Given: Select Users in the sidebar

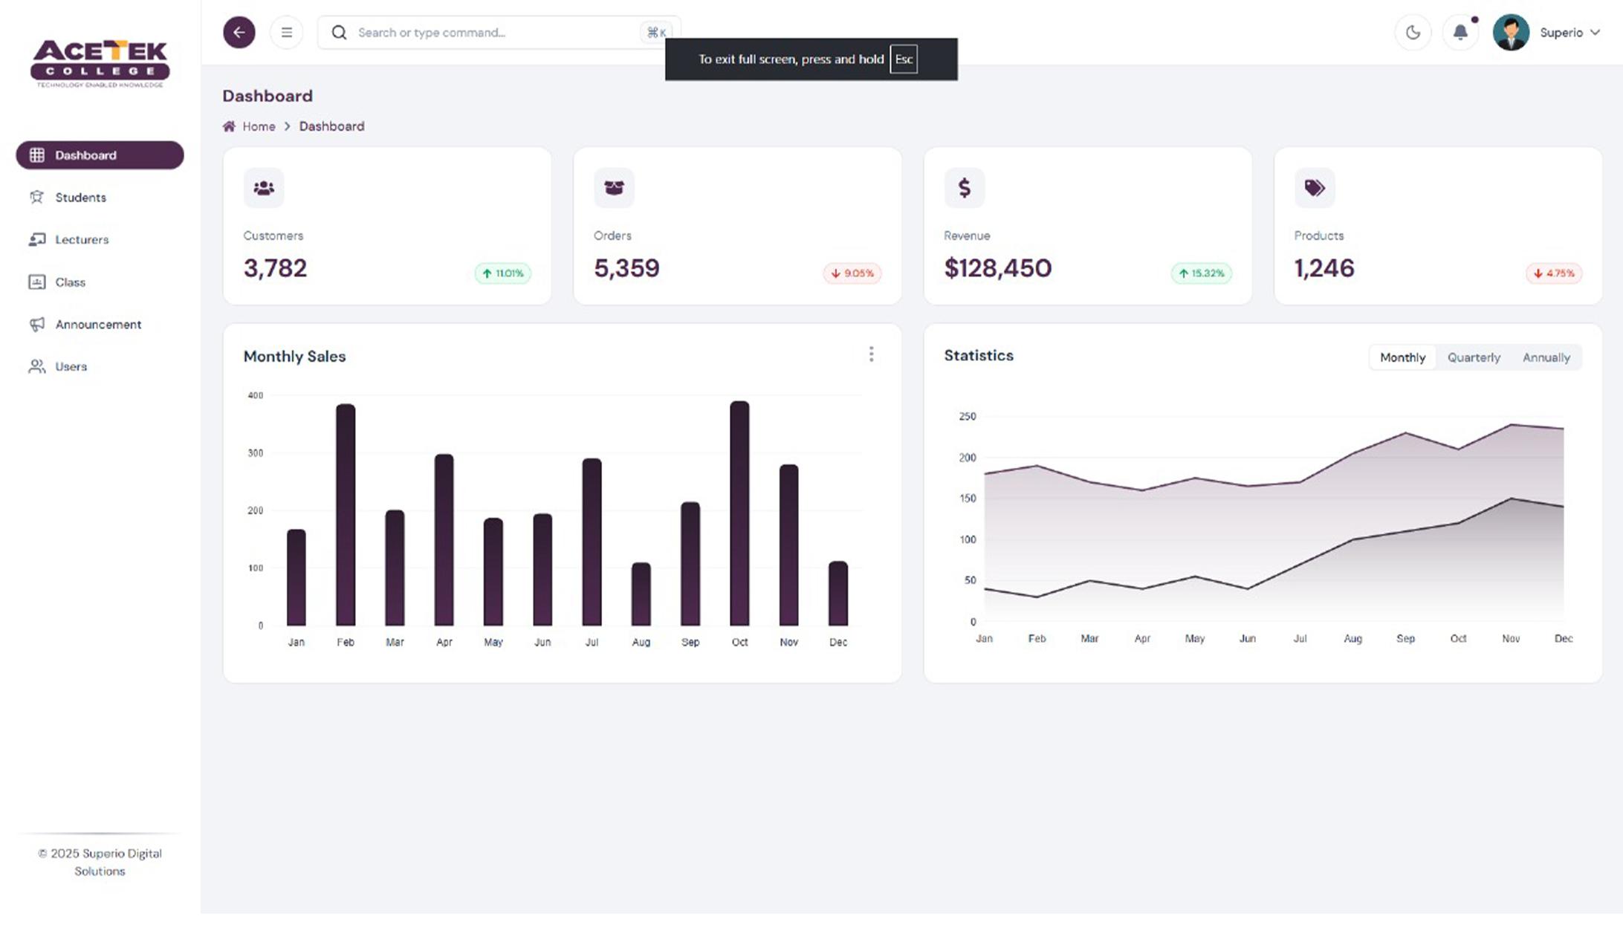Looking at the screenshot, I should (x=71, y=366).
